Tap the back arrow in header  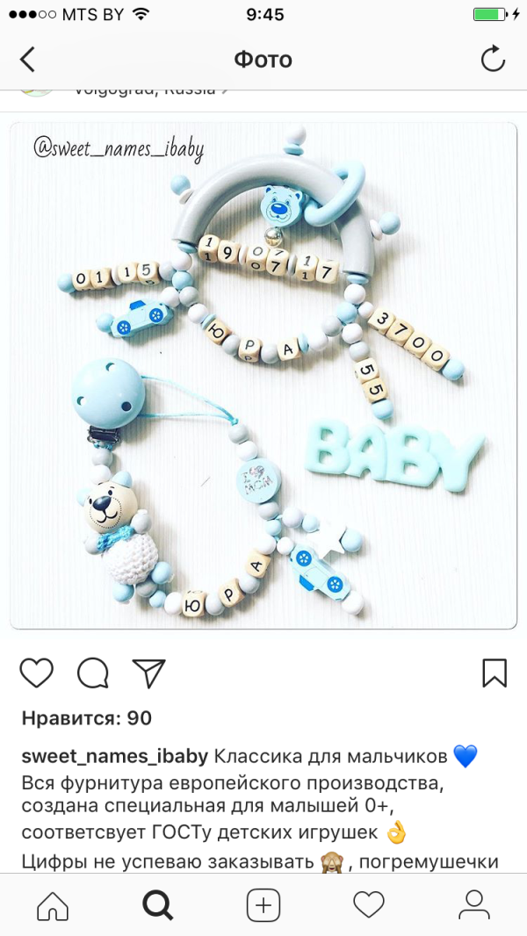pos(27,60)
